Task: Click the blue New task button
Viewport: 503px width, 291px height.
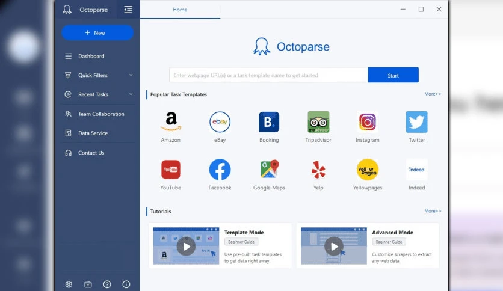Action: pyautogui.click(x=97, y=32)
